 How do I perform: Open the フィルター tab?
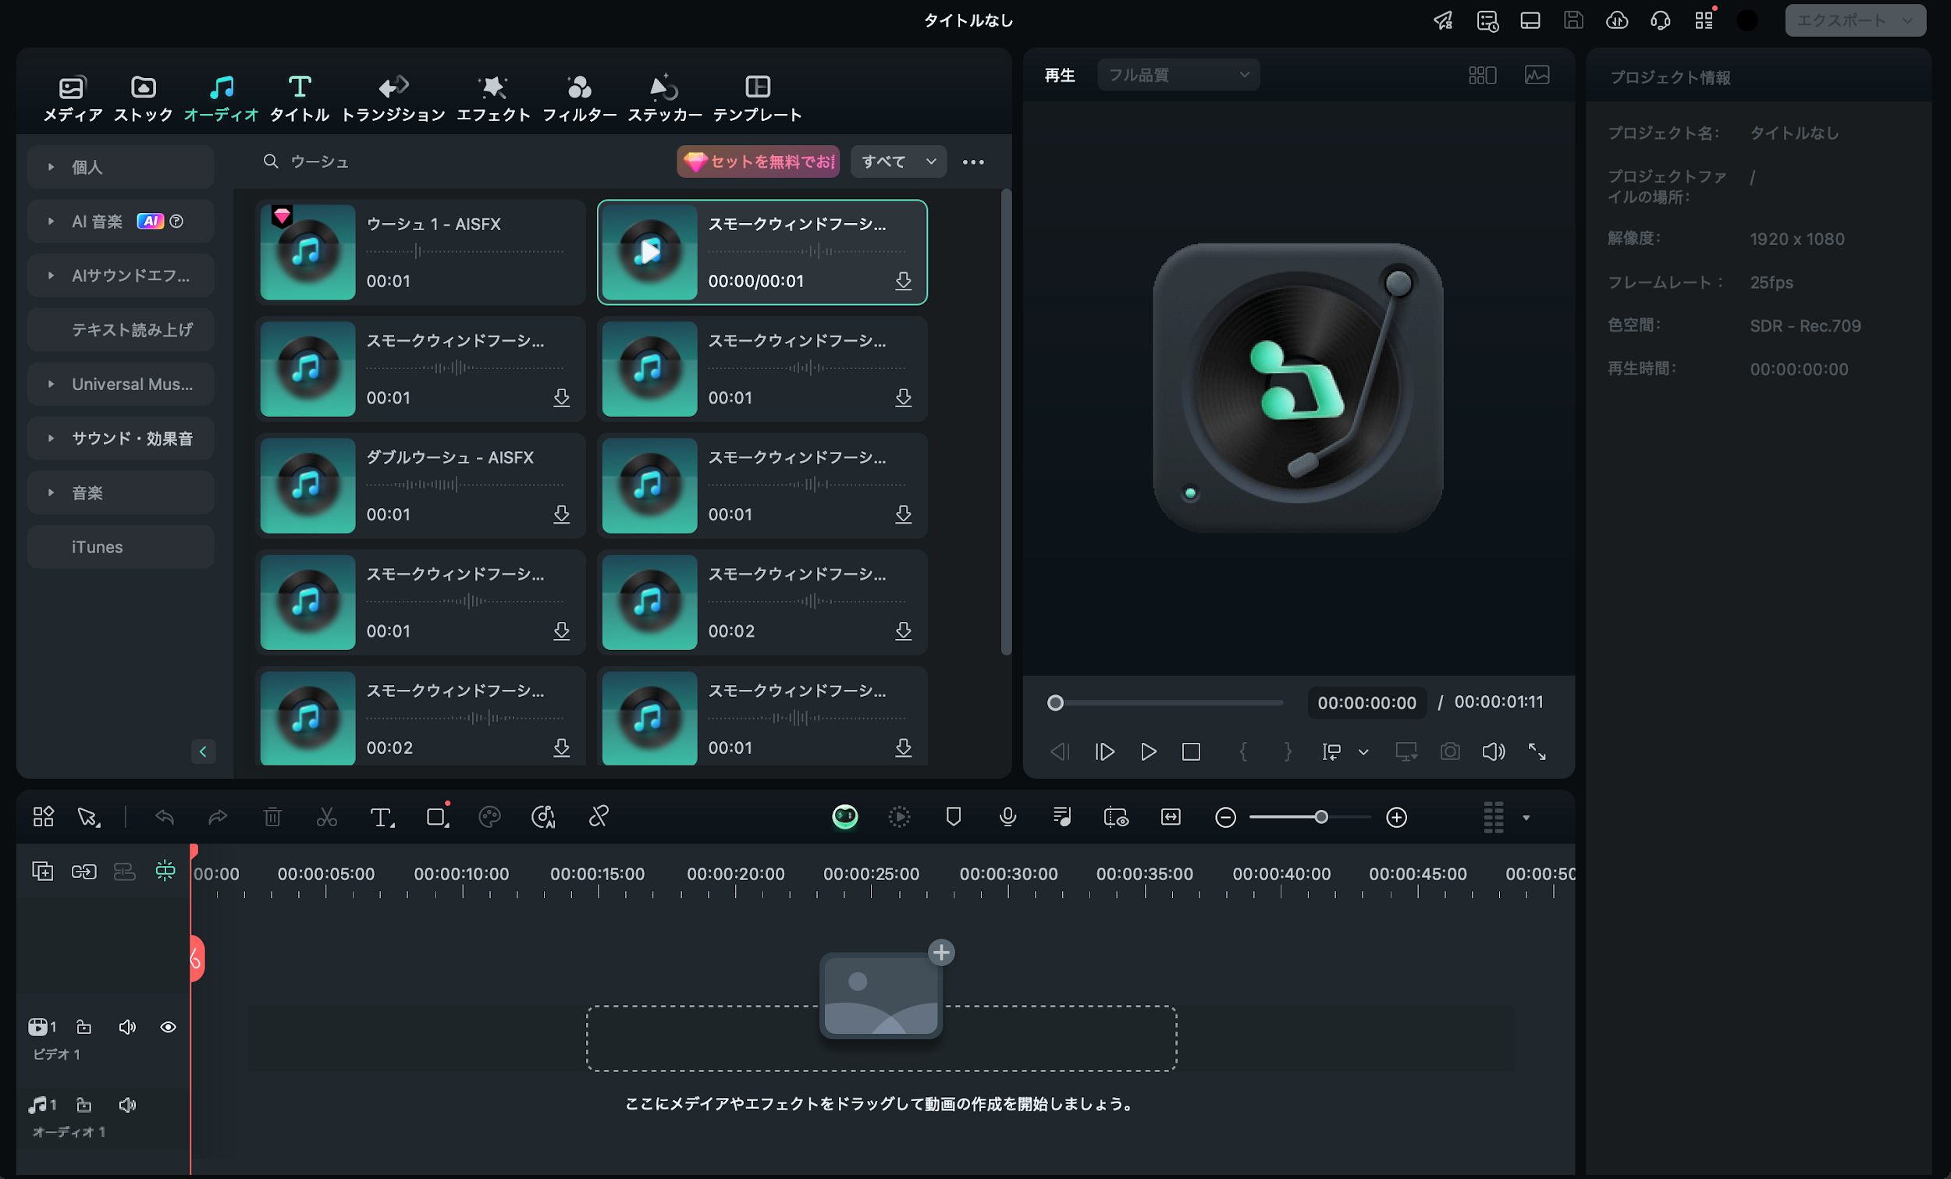(579, 98)
